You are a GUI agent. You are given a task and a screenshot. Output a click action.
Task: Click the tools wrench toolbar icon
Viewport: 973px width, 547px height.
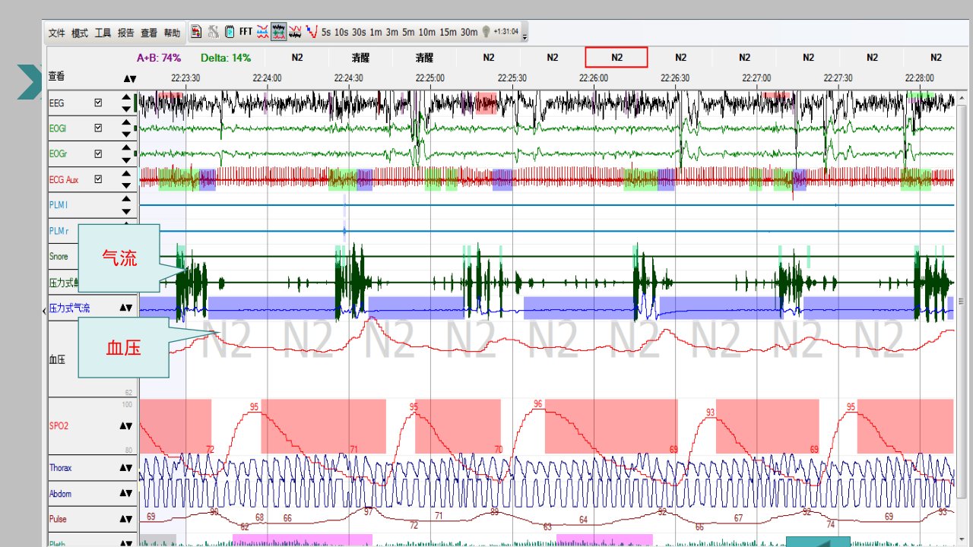coord(213,32)
